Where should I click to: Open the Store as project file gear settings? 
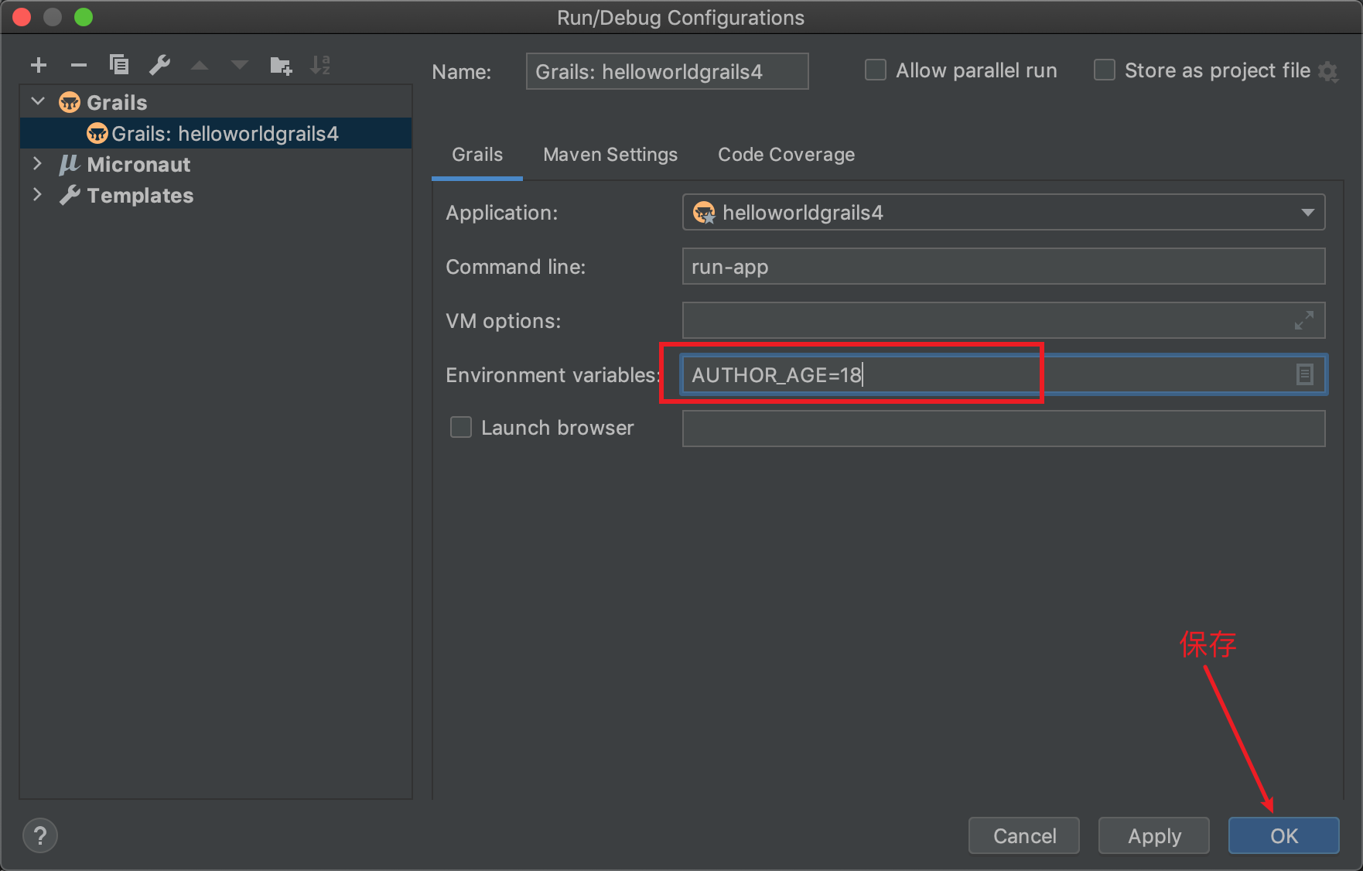(x=1328, y=72)
